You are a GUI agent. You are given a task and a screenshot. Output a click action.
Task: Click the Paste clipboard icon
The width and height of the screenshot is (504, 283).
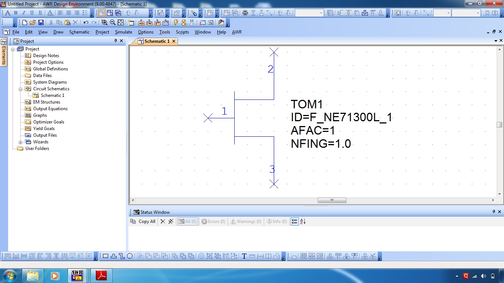coord(67,22)
